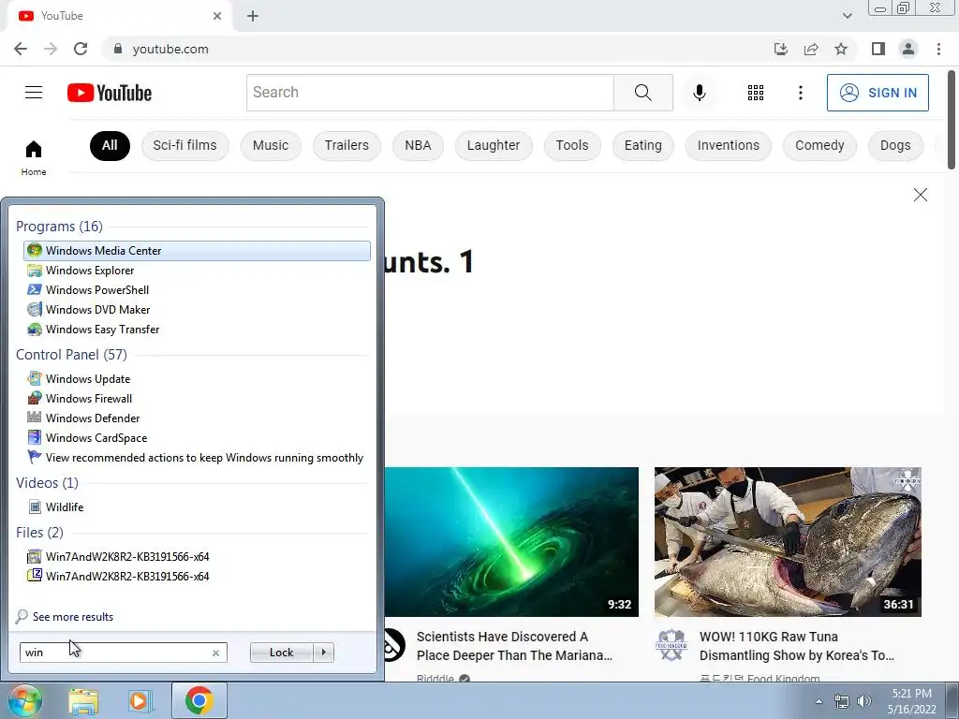Start voice search with the microphone icon
The width and height of the screenshot is (959, 719).
click(699, 93)
